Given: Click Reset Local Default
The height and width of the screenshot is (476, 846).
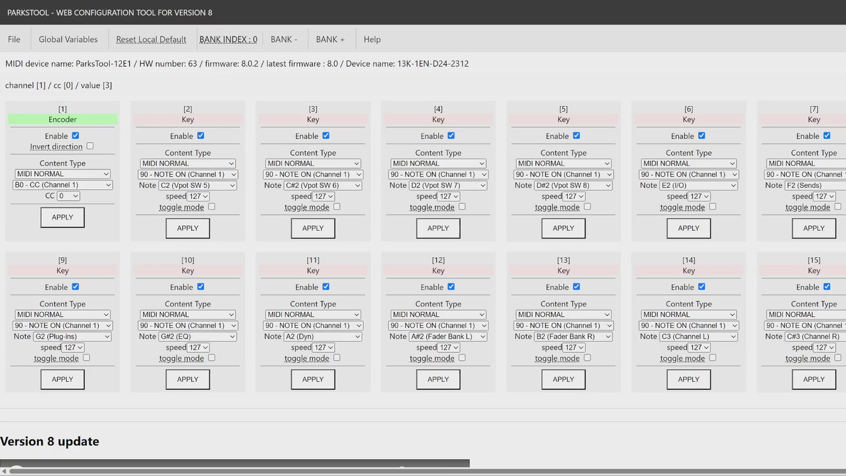Looking at the screenshot, I should (x=151, y=39).
